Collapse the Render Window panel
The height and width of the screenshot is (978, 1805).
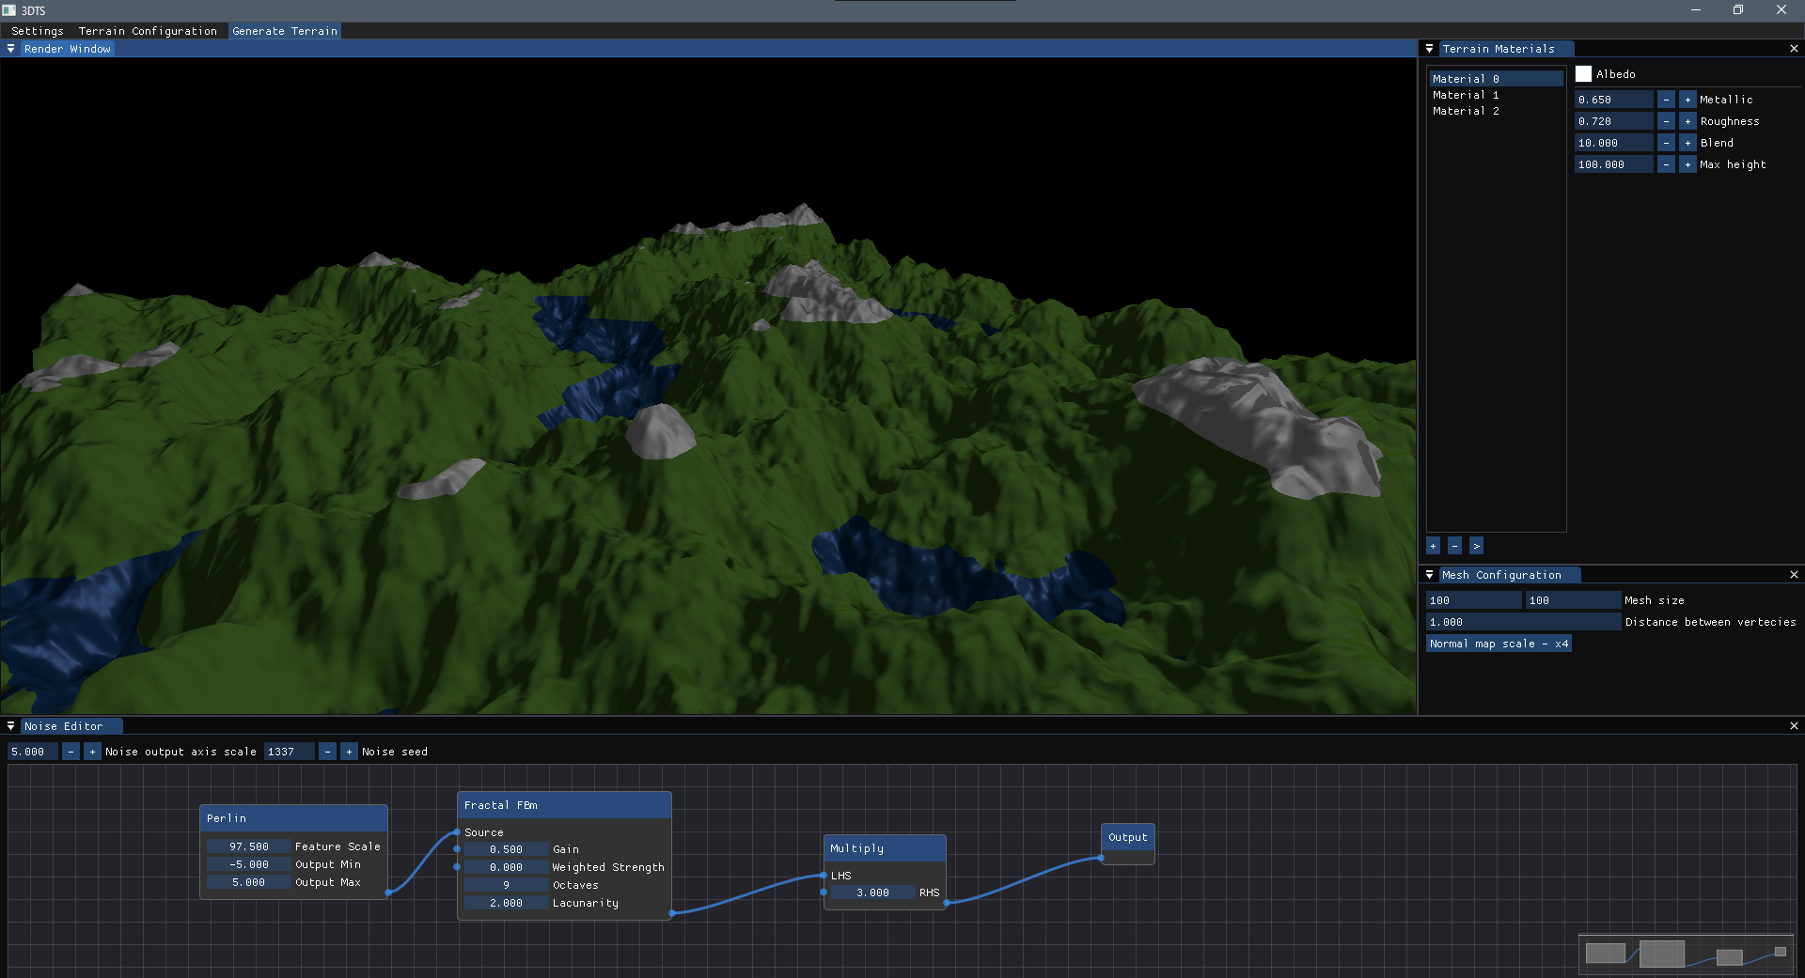pyautogui.click(x=11, y=49)
